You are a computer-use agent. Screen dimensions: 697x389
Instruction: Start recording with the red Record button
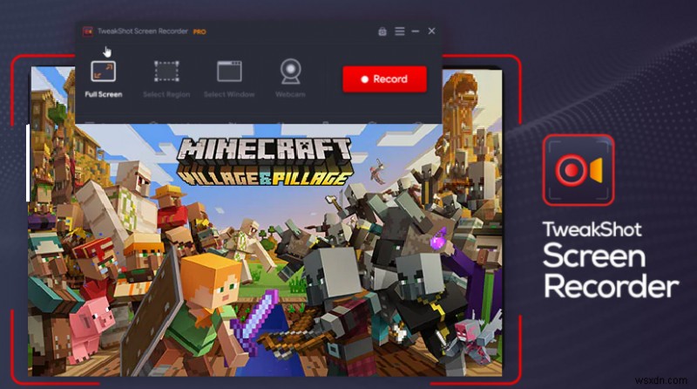point(384,79)
